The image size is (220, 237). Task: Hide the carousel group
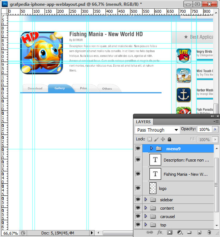[x=138, y=216]
